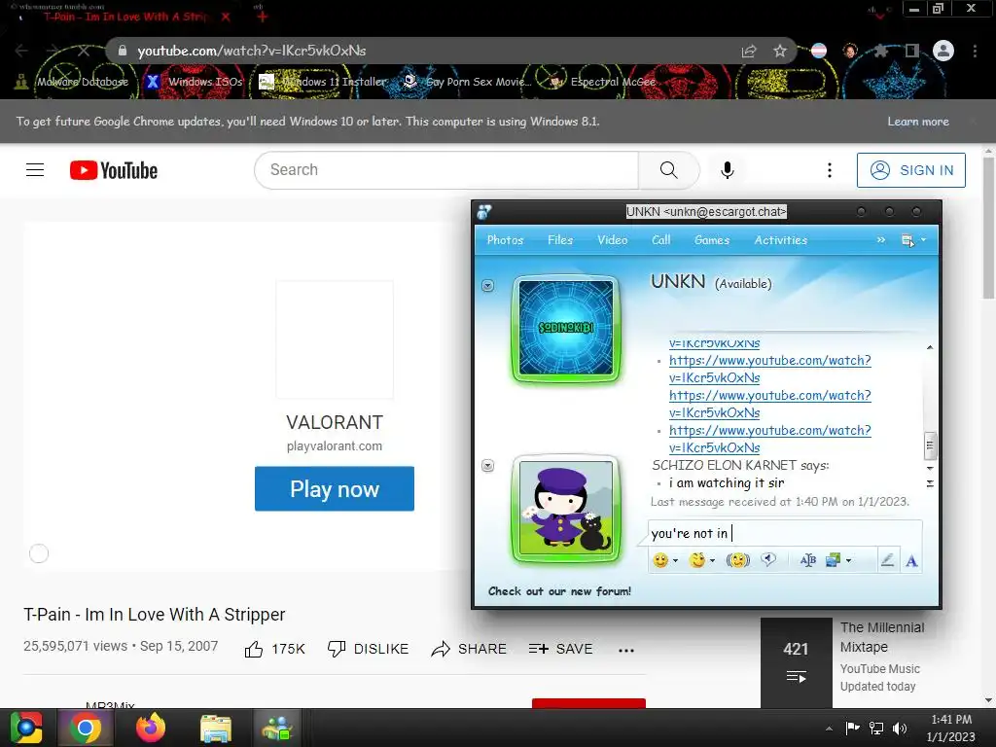Click SAVE to playlist button
The height and width of the screenshot is (747, 996).
point(561,649)
